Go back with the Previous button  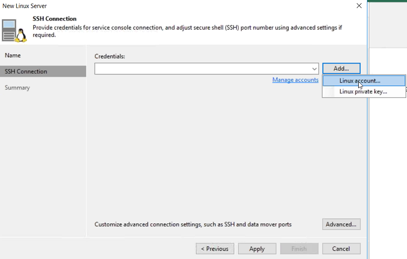click(x=215, y=249)
